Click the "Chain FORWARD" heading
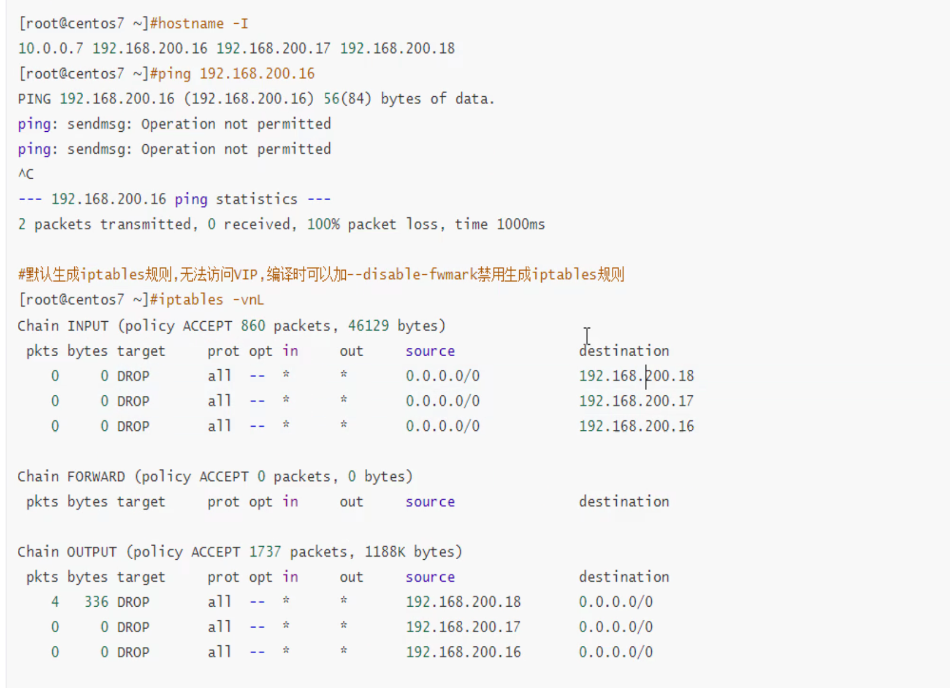Image resolution: width=950 pixels, height=688 pixels. [71, 477]
